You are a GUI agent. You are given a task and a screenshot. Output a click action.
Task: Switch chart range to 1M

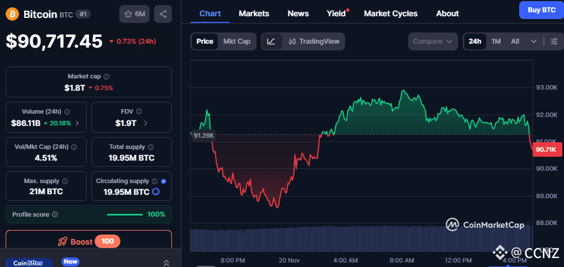coord(496,41)
